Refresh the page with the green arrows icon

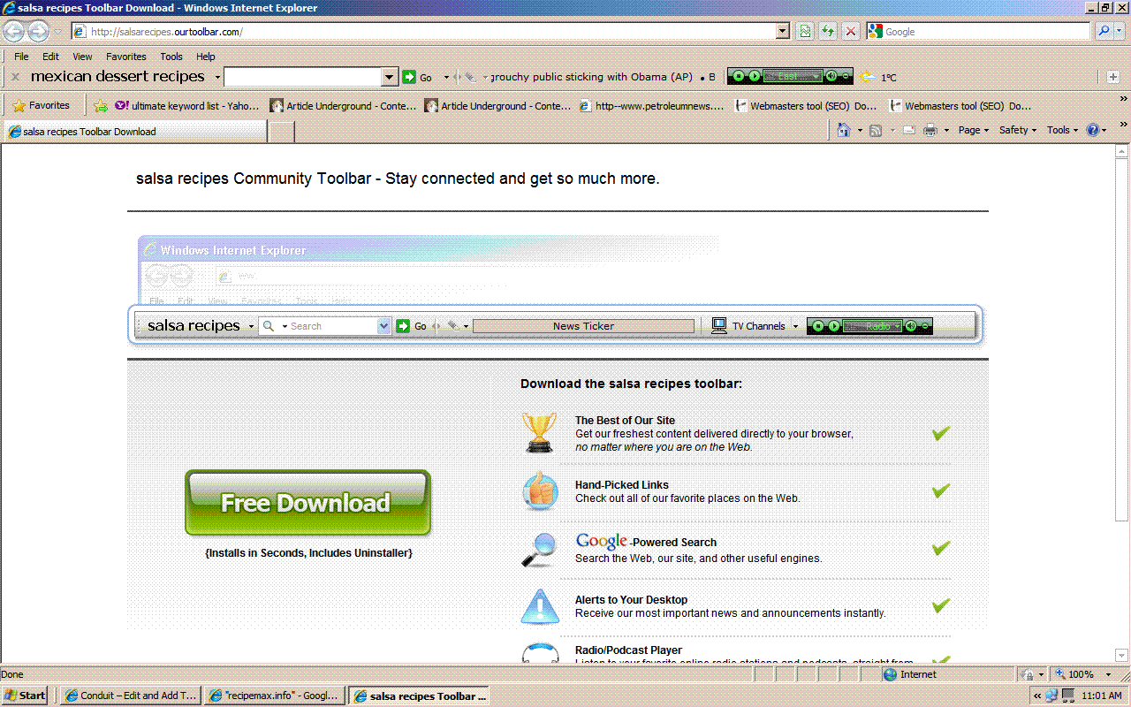828,32
